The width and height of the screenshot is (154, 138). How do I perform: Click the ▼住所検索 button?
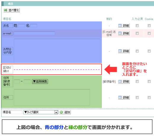pyautogui.click(x=40, y=81)
